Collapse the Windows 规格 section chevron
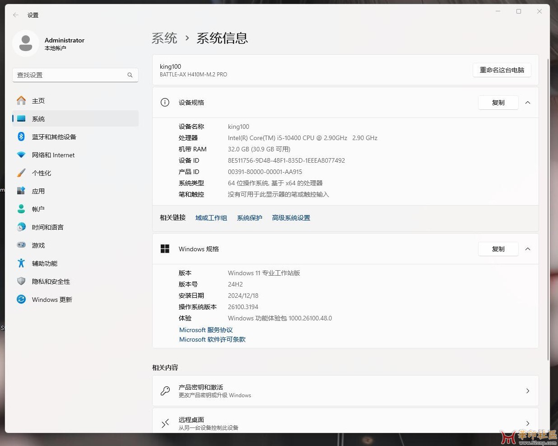The height and width of the screenshot is (446, 558). (528, 249)
